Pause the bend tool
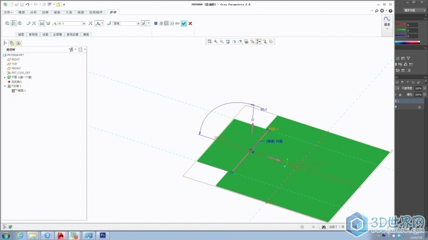428x240 pixels. point(156,23)
